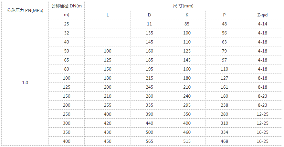Image resolution: width=284 pixels, height=147 pixels.
Task: Select the 公称通径 DN header cell
Action: click(x=67, y=10)
